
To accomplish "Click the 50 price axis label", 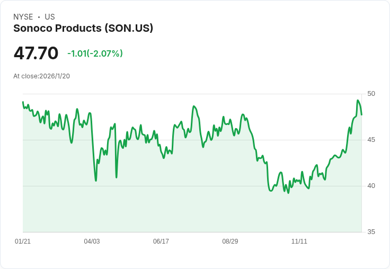I will tap(371, 94).
